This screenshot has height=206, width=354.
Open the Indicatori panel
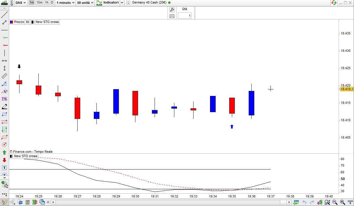coord(108,3)
